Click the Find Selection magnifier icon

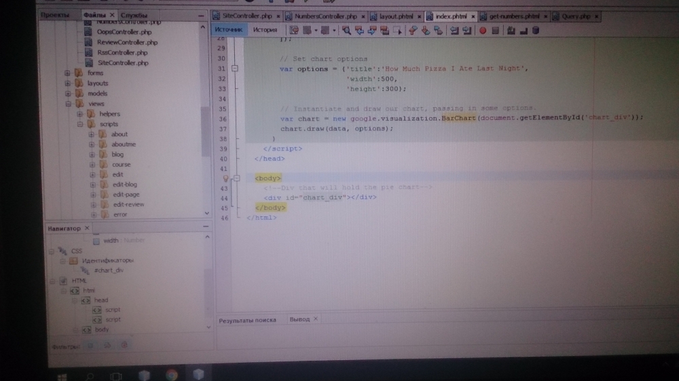click(346, 30)
